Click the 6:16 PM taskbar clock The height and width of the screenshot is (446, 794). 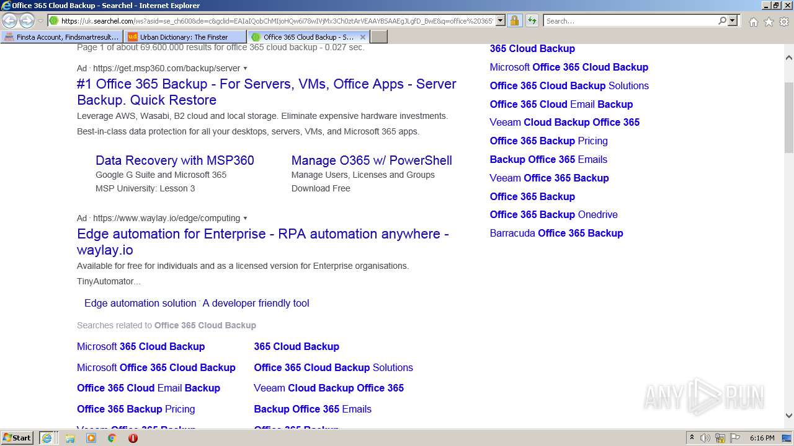coord(762,438)
